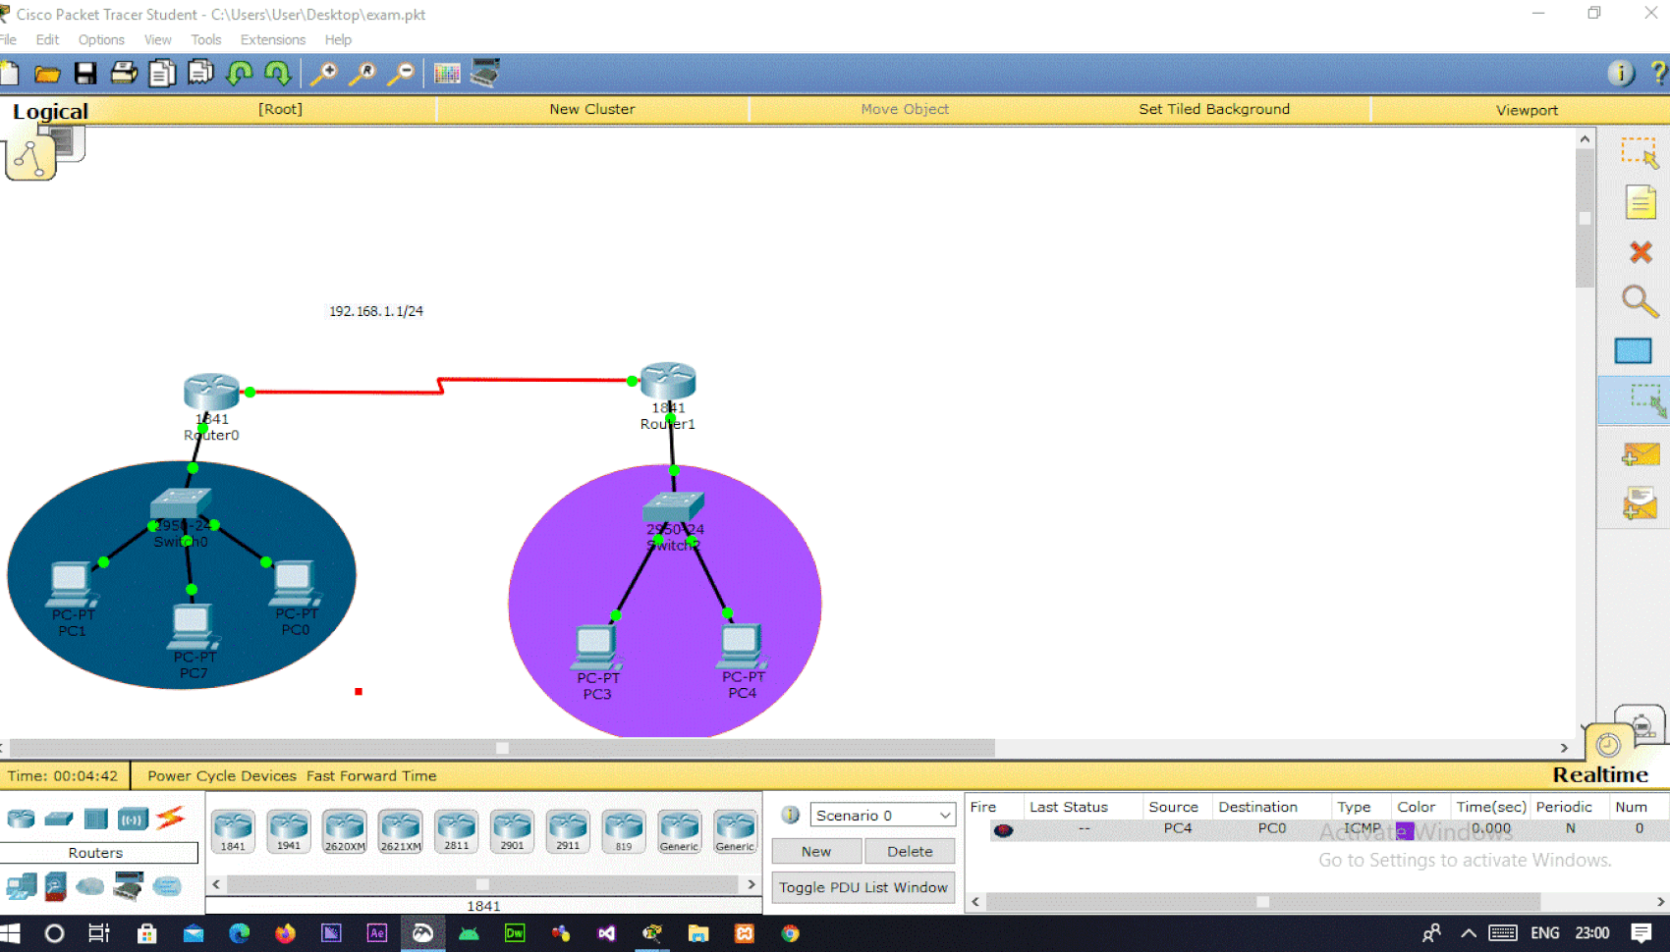This screenshot has height=952, width=1670.
Task: Open the Extensions menu
Action: point(273,40)
